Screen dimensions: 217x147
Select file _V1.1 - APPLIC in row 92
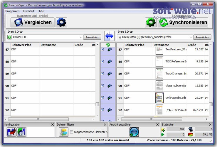click(176, 110)
